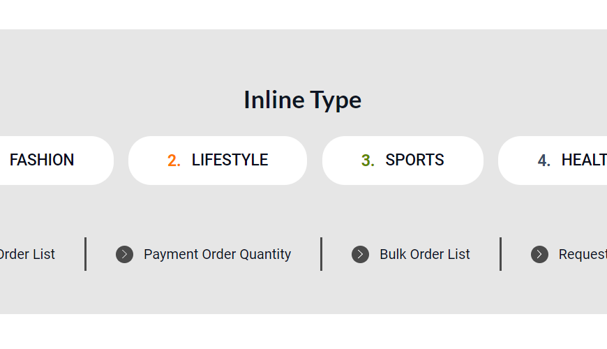
Task: Open the Bulk Order List link text
Action: (424, 254)
